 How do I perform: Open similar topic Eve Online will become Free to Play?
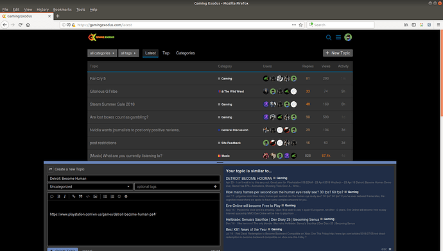(x=253, y=206)
